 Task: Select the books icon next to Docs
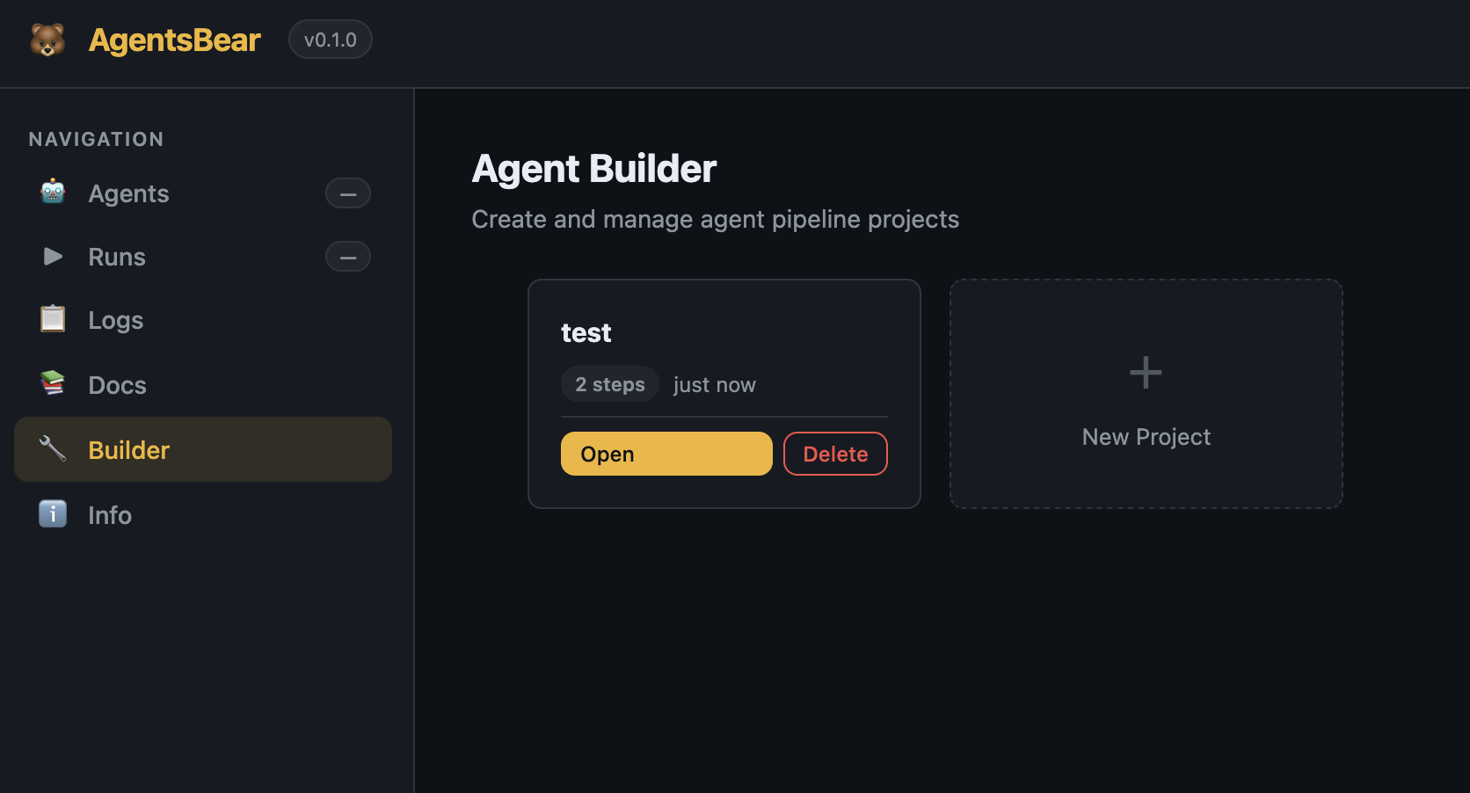[53, 384]
